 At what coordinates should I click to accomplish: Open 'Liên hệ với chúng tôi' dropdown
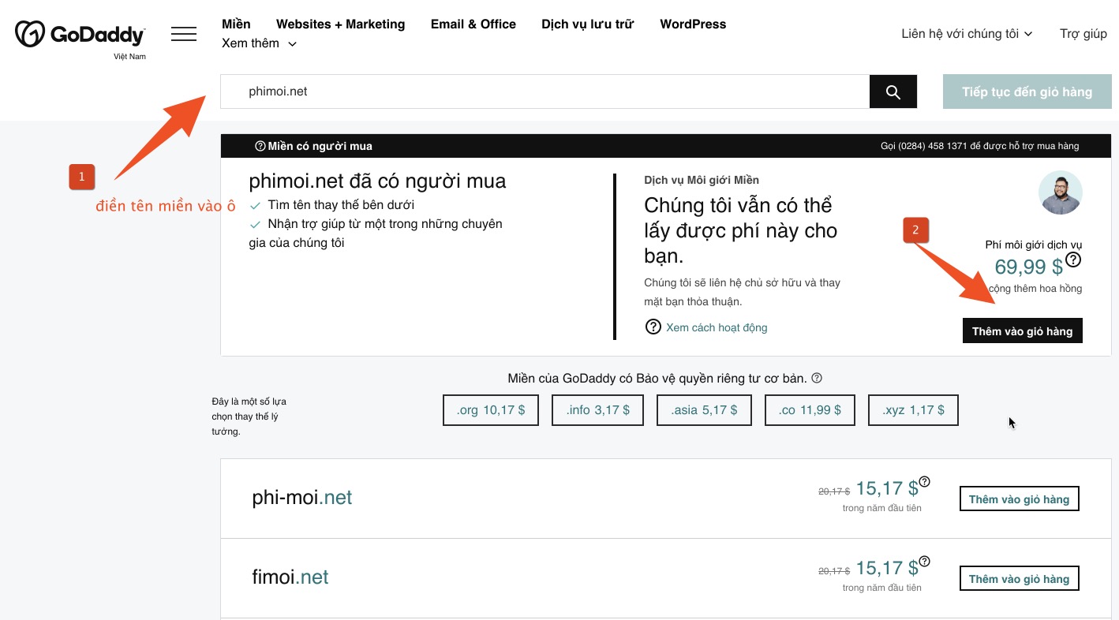(967, 34)
